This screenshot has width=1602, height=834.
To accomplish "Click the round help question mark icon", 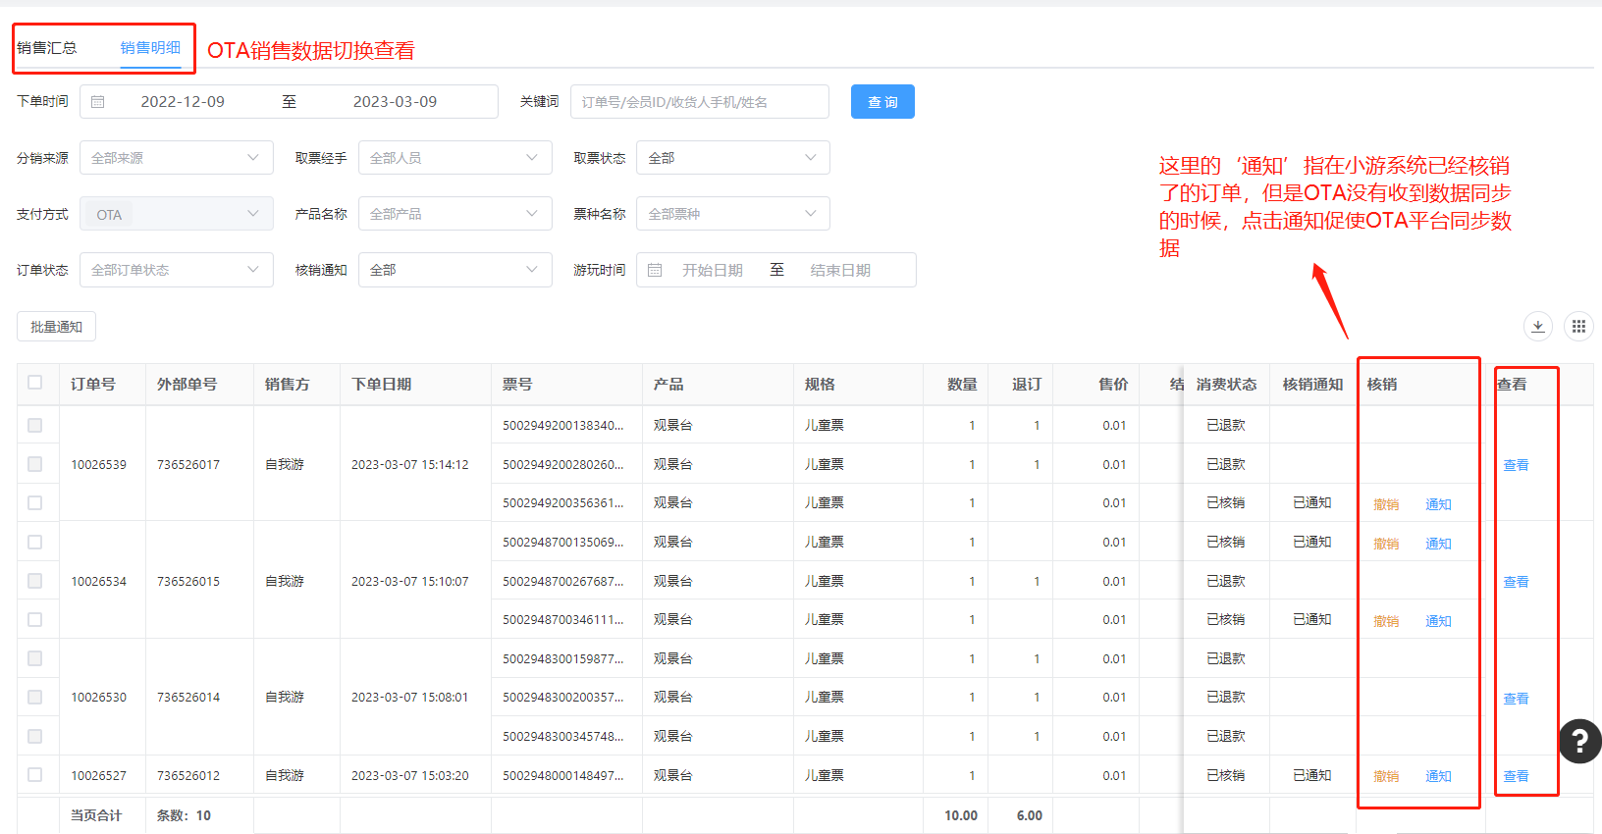I will (x=1579, y=742).
